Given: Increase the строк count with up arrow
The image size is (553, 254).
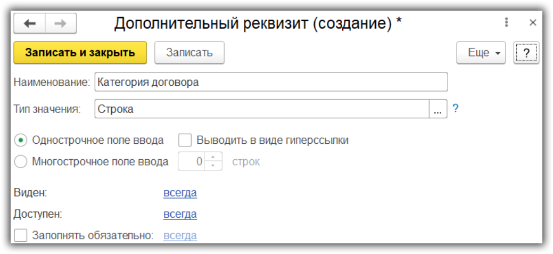Looking at the screenshot, I should click(x=213, y=157).
